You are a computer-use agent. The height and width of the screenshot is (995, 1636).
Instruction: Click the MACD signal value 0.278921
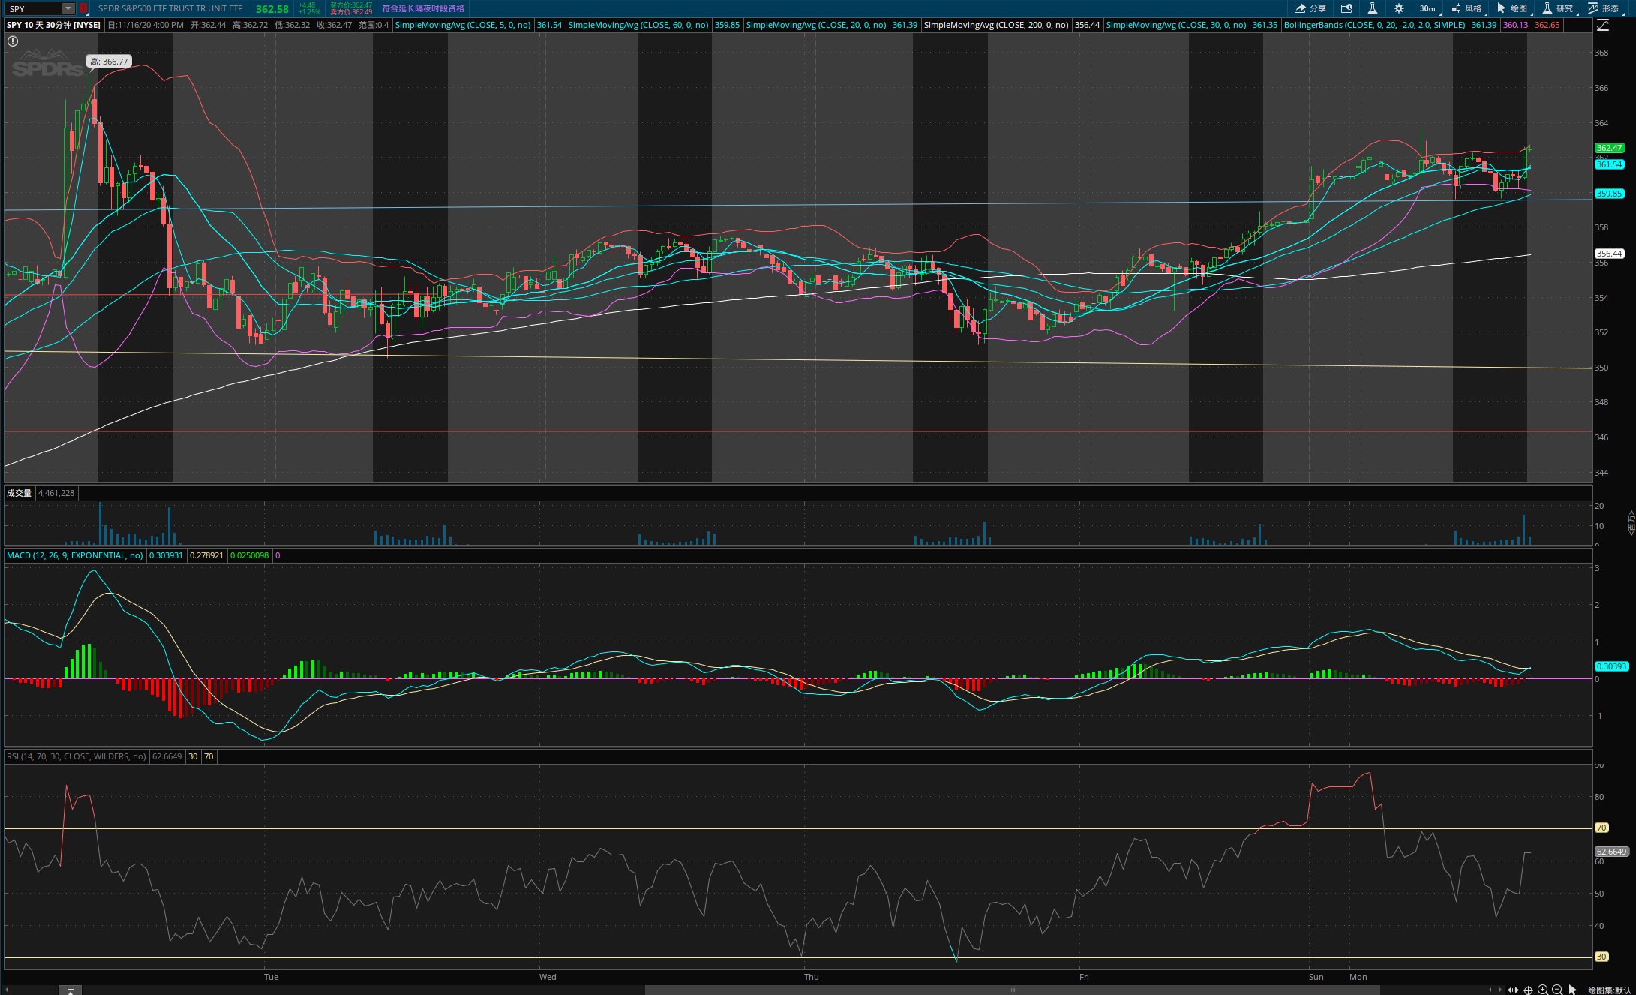[x=206, y=555]
